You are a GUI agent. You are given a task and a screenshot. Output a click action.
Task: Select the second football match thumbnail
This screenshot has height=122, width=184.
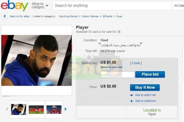click(36, 110)
